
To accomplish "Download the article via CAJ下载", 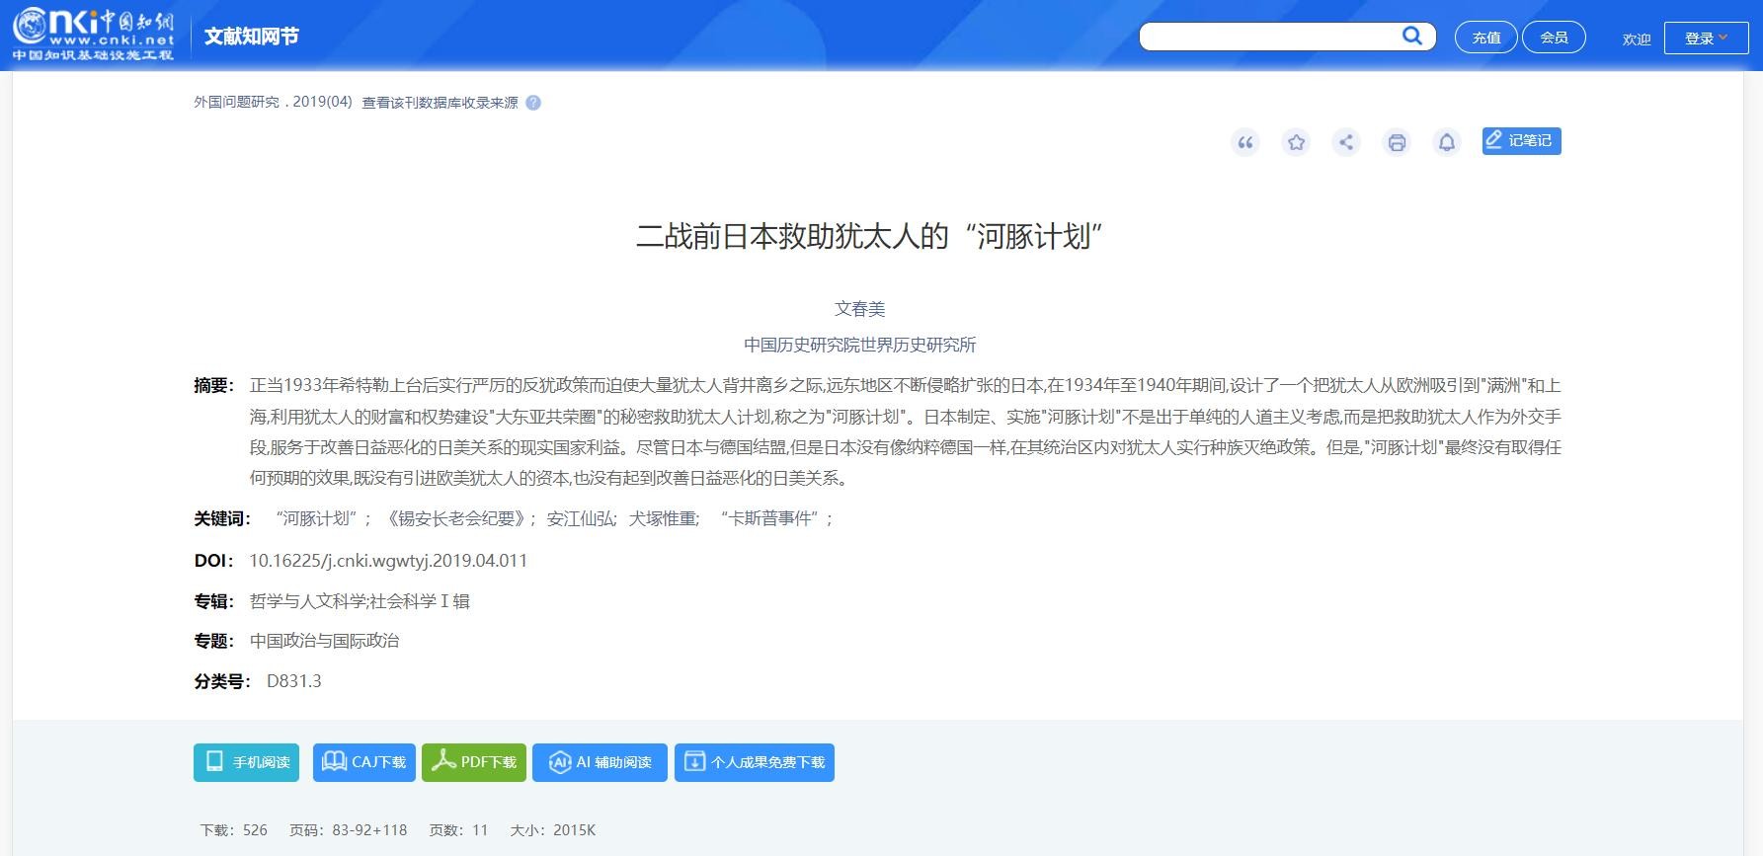I will (x=364, y=762).
